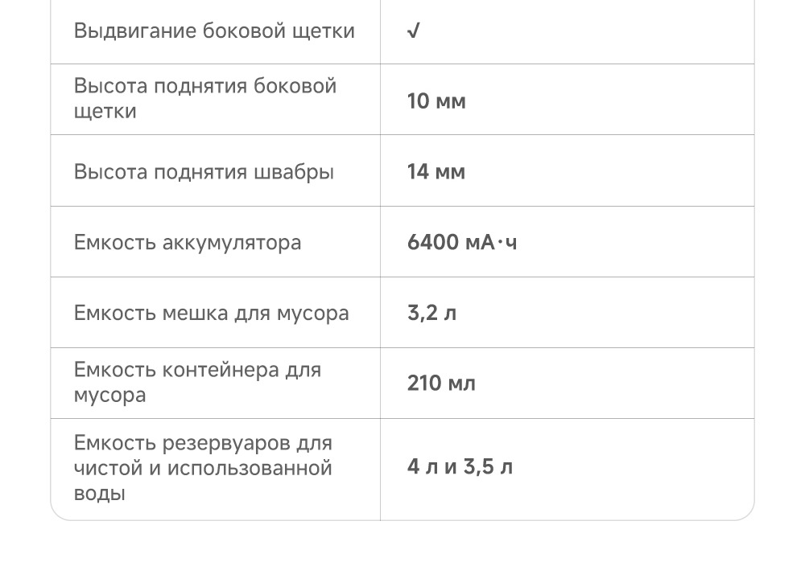Click the "Высота поднятия боковой" label line
The width and height of the screenshot is (805, 562).
click(205, 86)
